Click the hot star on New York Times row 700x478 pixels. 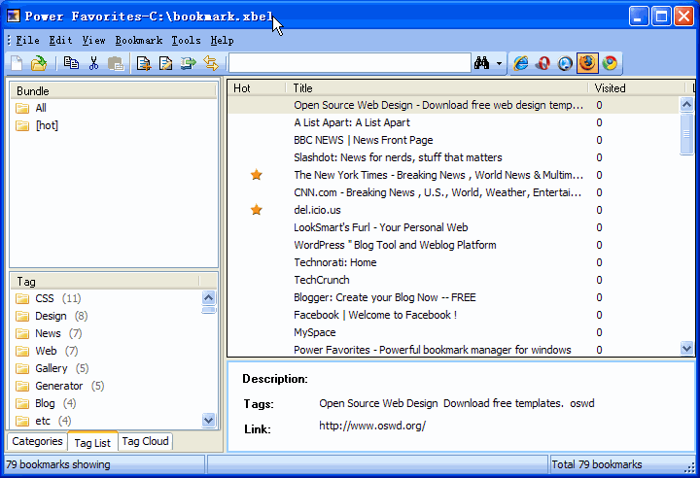tap(257, 175)
